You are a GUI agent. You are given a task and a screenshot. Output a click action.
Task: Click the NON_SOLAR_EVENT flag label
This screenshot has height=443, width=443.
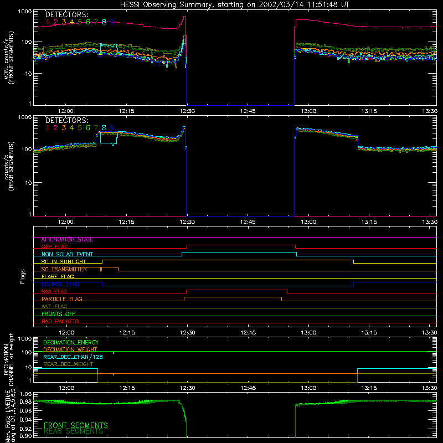pyautogui.click(x=67, y=254)
